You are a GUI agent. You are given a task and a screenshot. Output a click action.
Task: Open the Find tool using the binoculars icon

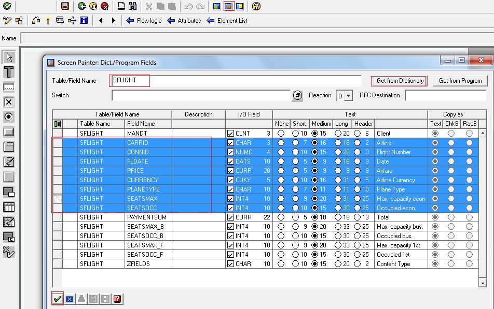[x=132, y=6]
